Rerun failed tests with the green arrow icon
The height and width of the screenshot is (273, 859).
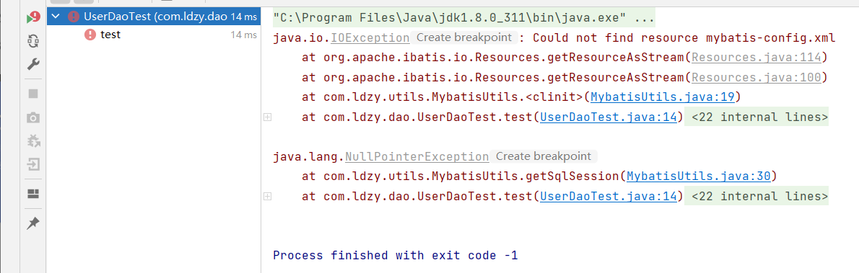[33, 17]
